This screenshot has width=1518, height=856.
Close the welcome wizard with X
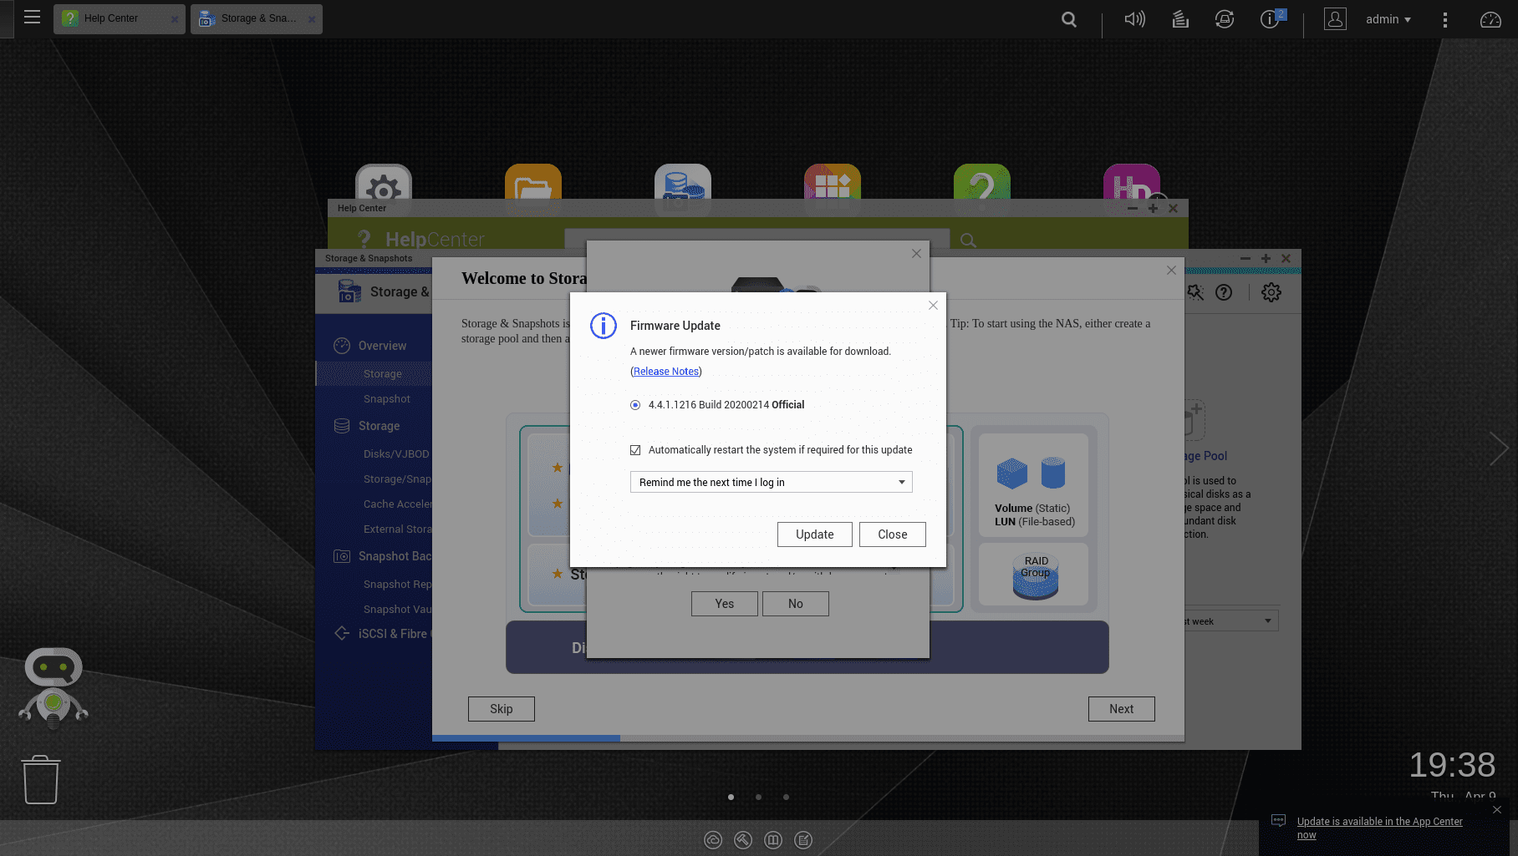tap(1171, 270)
